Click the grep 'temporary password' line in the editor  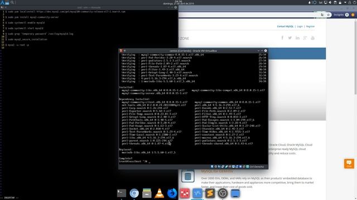(x=41, y=34)
